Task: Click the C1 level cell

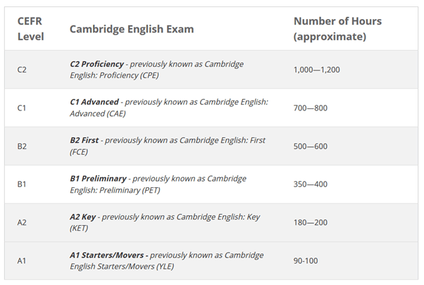Action: click(x=22, y=108)
